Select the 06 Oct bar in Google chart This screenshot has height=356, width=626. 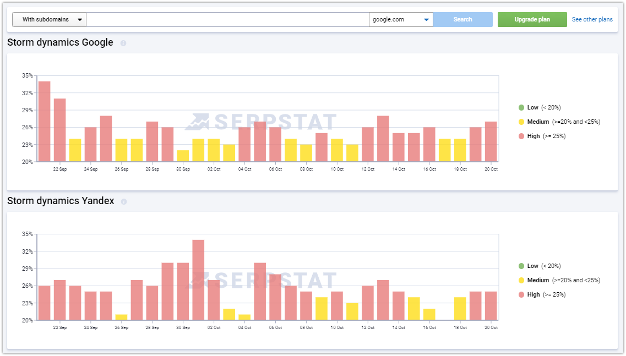click(275, 145)
